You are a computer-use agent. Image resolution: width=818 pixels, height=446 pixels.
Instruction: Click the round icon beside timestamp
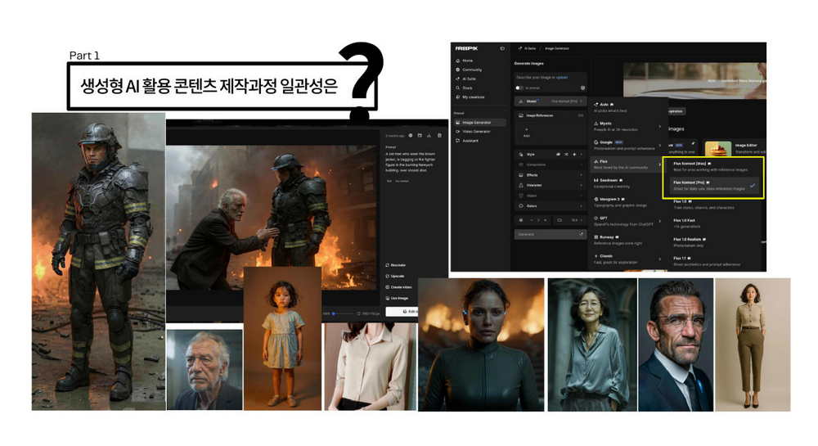[x=411, y=136]
